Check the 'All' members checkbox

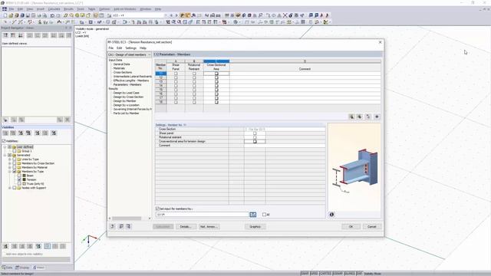pos(264,215)
